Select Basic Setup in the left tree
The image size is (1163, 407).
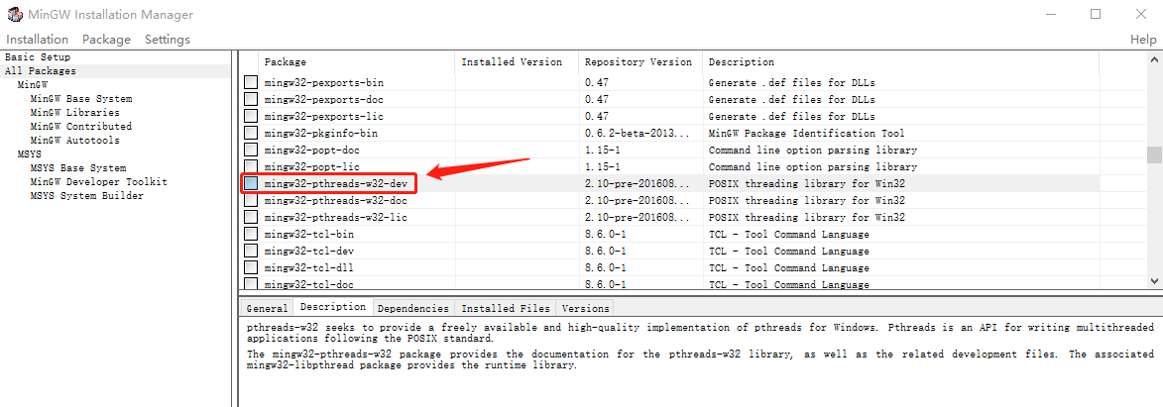click(x=37, y=57)
